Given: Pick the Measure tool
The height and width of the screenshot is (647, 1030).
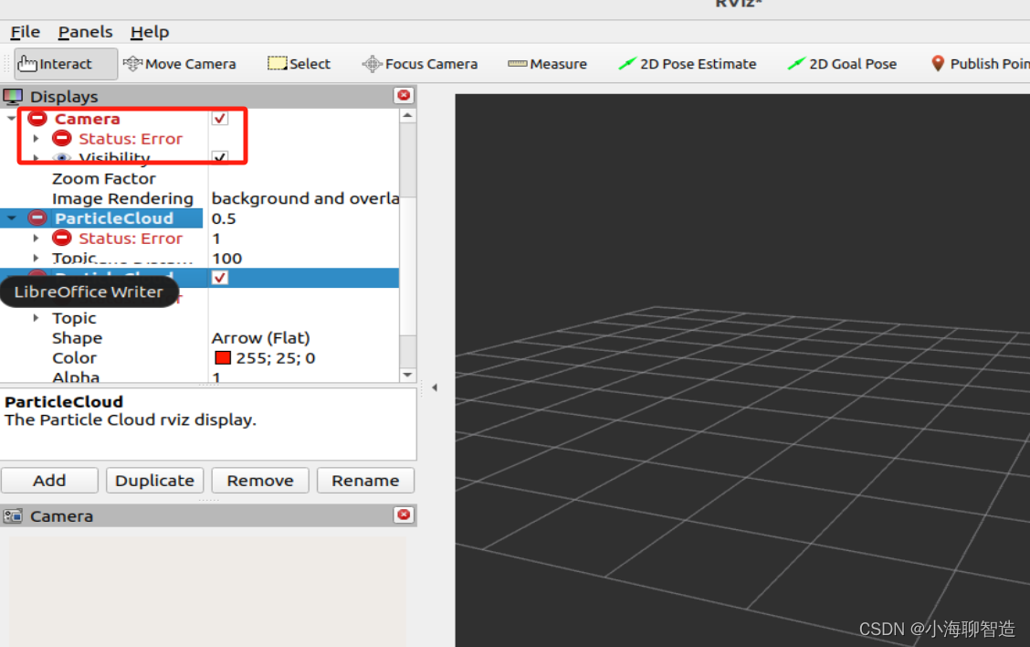Looking at the screenshot, I should pyautogui.click(x=547, y=64).
